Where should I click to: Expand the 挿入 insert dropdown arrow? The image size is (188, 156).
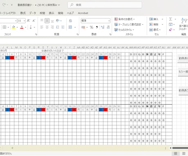(x=162, y=19)
